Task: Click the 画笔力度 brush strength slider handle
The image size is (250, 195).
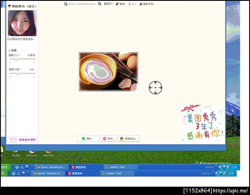Action: [x=17, y=74]
